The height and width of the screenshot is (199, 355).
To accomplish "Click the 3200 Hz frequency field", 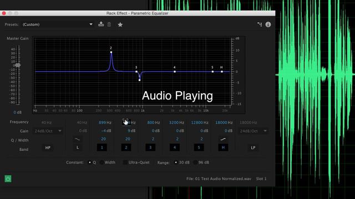I will point(176,123).
